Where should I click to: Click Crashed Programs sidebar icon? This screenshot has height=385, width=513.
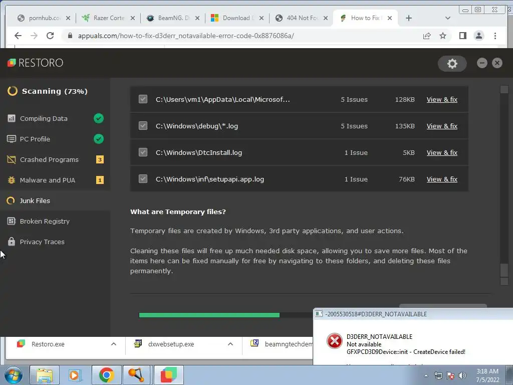pyautogui.click(x=12, y=159)
